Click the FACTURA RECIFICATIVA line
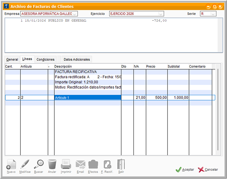This screenshot has height=179, width=227. click(x=76, y=72)
